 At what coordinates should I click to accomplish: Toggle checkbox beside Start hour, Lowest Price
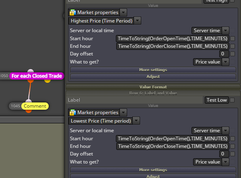pyautogui.click(x=233, y=139)
